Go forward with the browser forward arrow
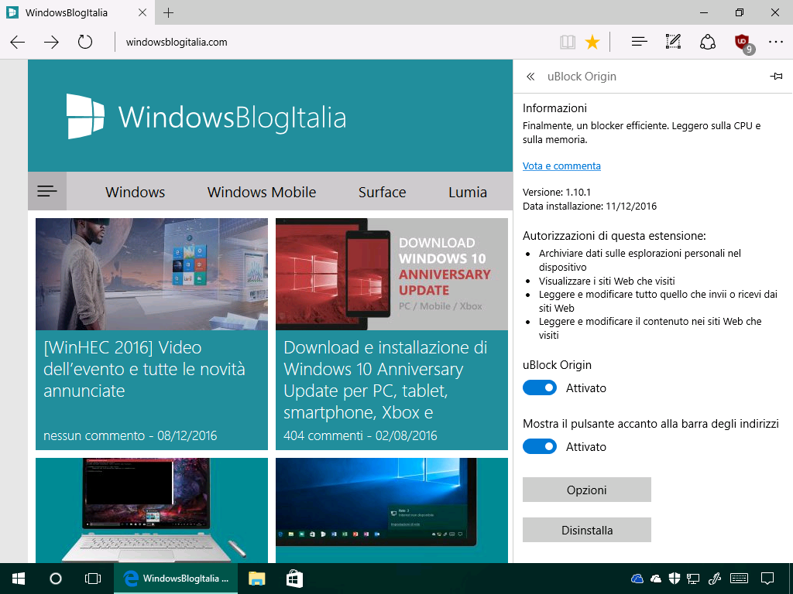 pos(51,42)
